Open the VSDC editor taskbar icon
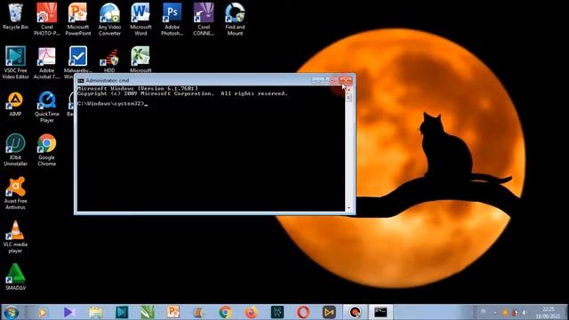Image resolution: width=569 pixels, height=320 pixels. (x=122, y=312)
